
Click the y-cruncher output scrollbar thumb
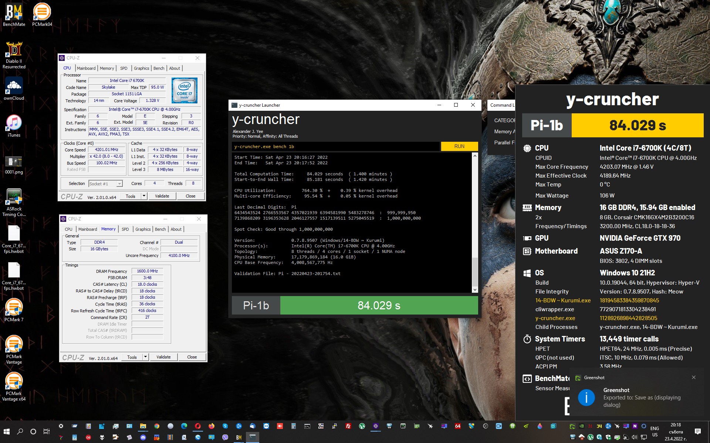tap(475, 271)
